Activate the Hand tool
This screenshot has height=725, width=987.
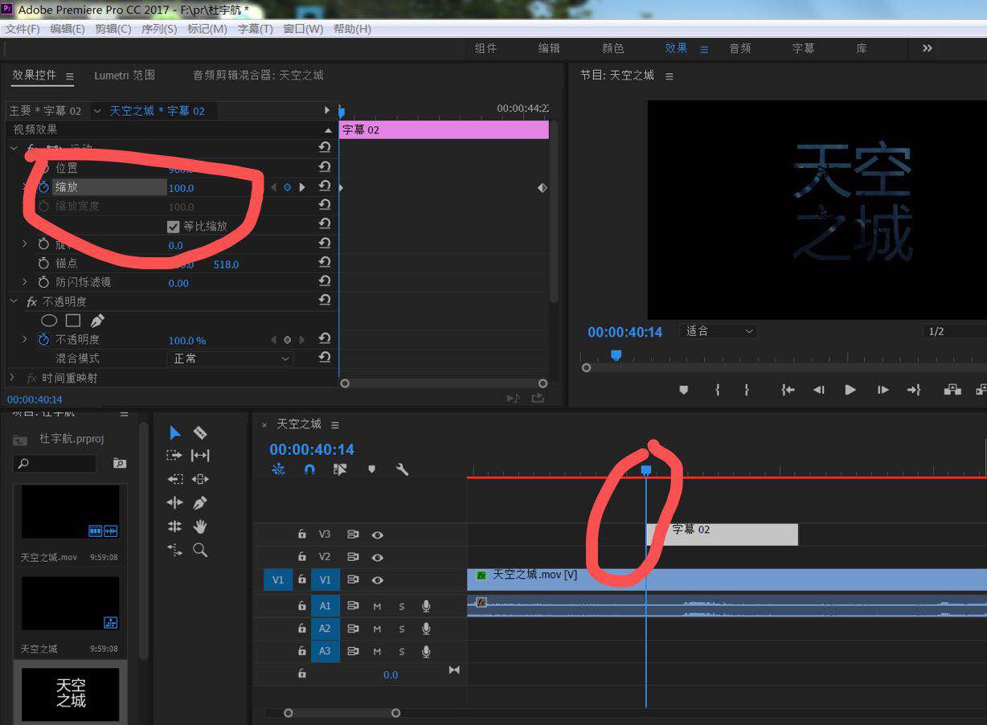click(200, 526)
